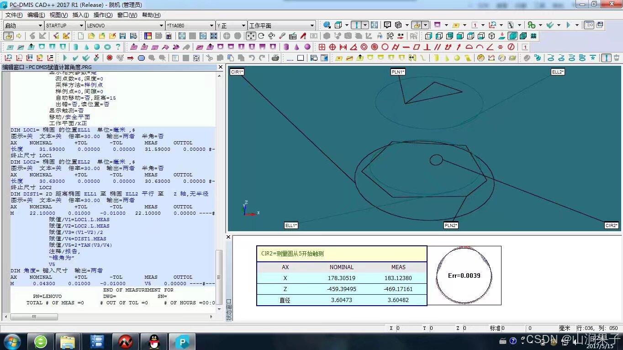Select the Location dimension icon
Screen dimensions: 623x350
322,47
